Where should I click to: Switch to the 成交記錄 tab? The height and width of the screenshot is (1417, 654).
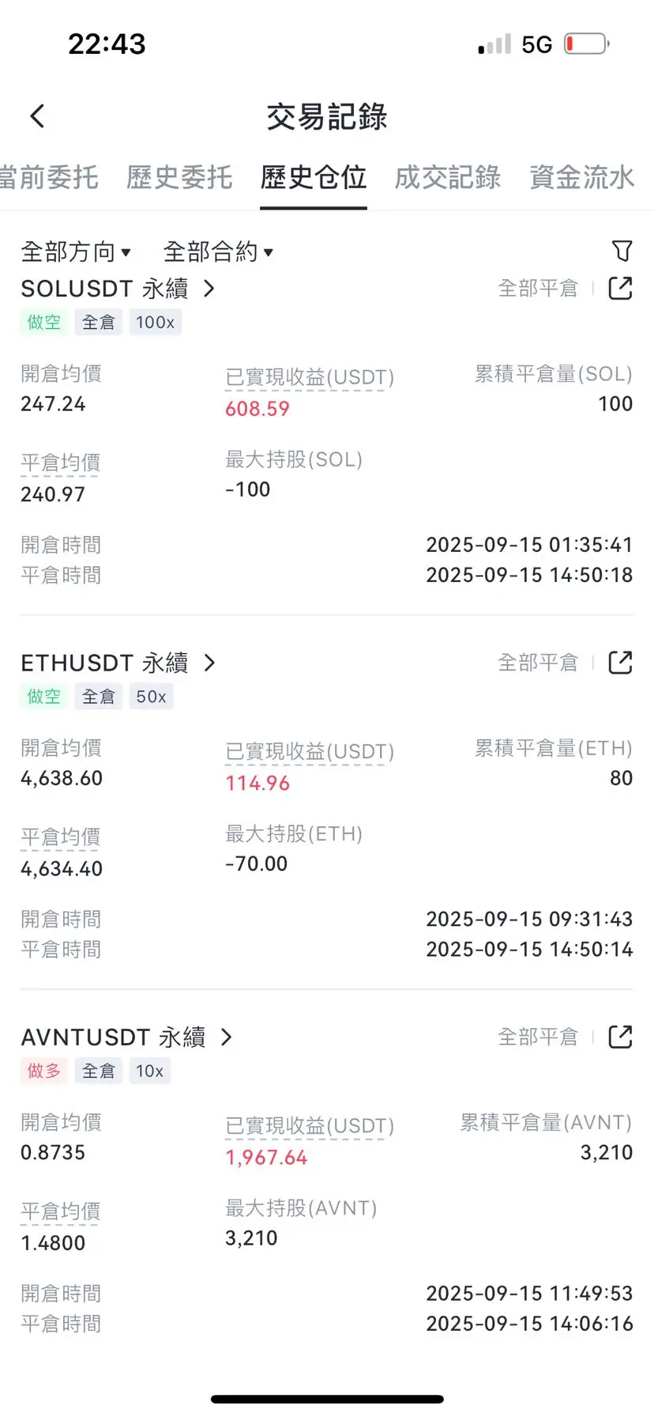click(448, 177)
